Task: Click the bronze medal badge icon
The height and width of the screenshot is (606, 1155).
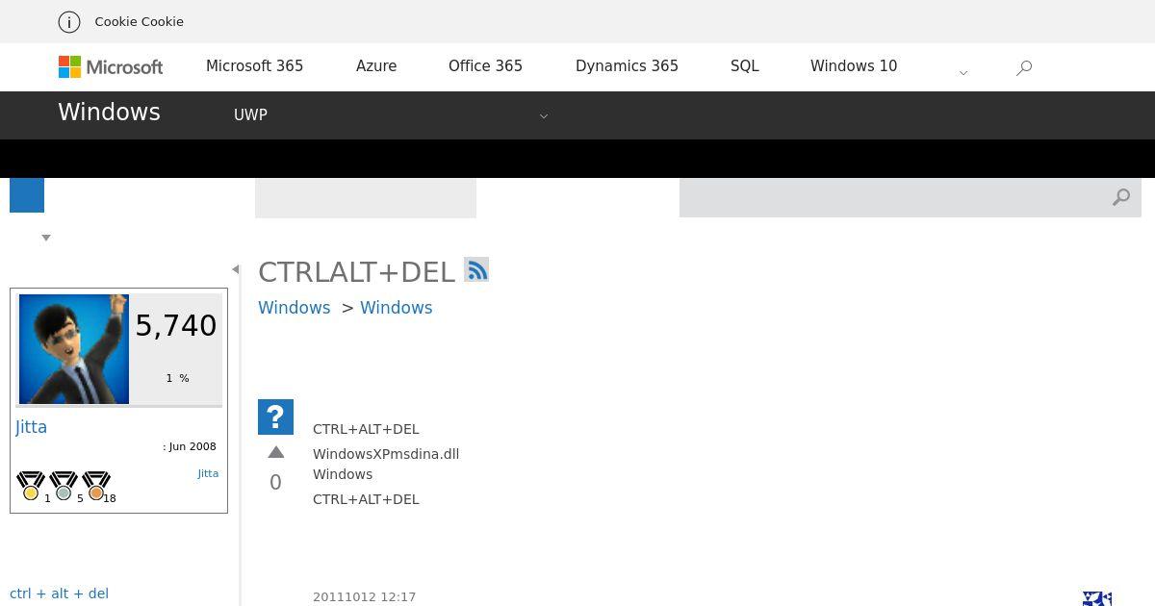Action: click(96, 486)
